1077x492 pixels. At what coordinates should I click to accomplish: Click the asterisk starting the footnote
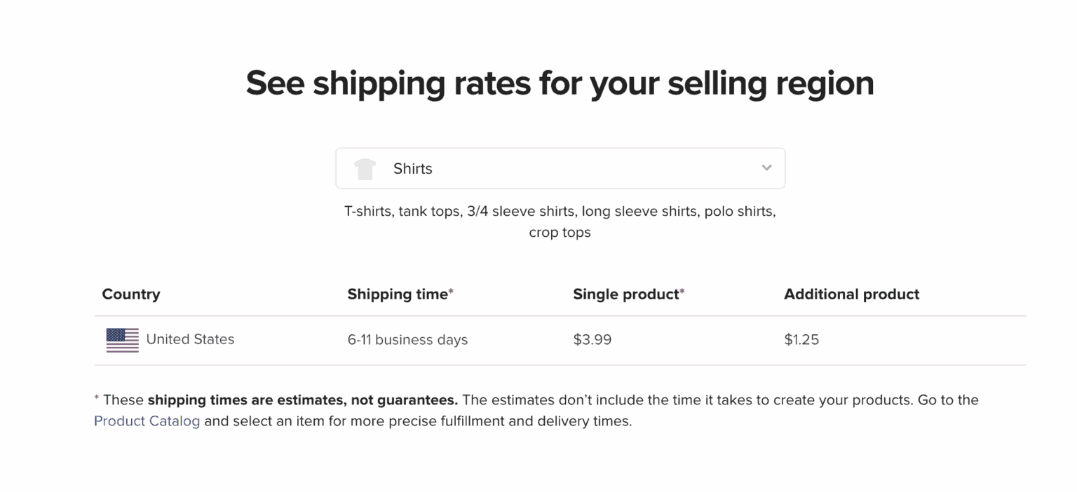pyautogui.click(x=97, y=399)
